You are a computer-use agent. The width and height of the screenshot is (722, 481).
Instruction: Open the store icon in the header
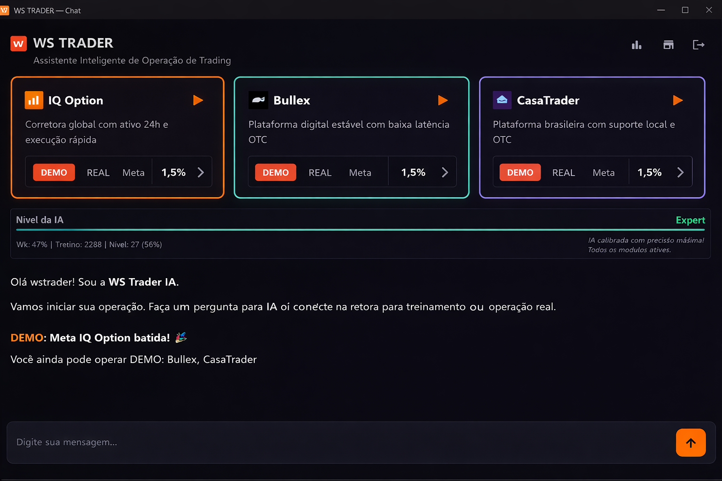pyautogui.click(x=668, y=45)
